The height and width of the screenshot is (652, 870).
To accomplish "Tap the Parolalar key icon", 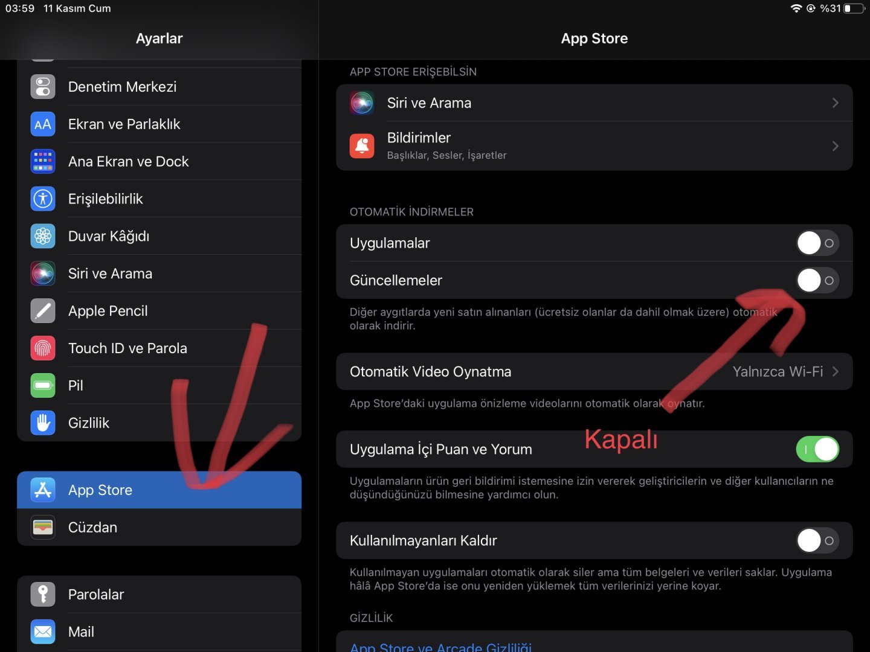I will coord(43,595).
